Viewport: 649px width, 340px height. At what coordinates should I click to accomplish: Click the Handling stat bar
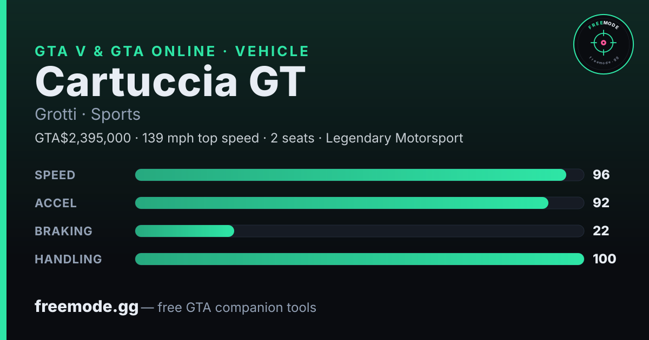pyautogui.click(x=360, y=259)
